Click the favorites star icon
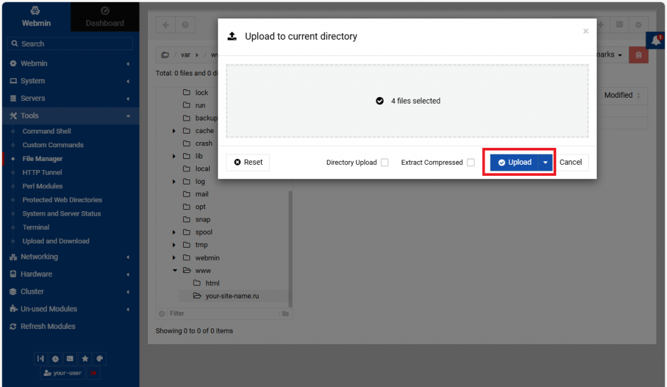Viewport: 667px width, 387px height. click(85, 359)
